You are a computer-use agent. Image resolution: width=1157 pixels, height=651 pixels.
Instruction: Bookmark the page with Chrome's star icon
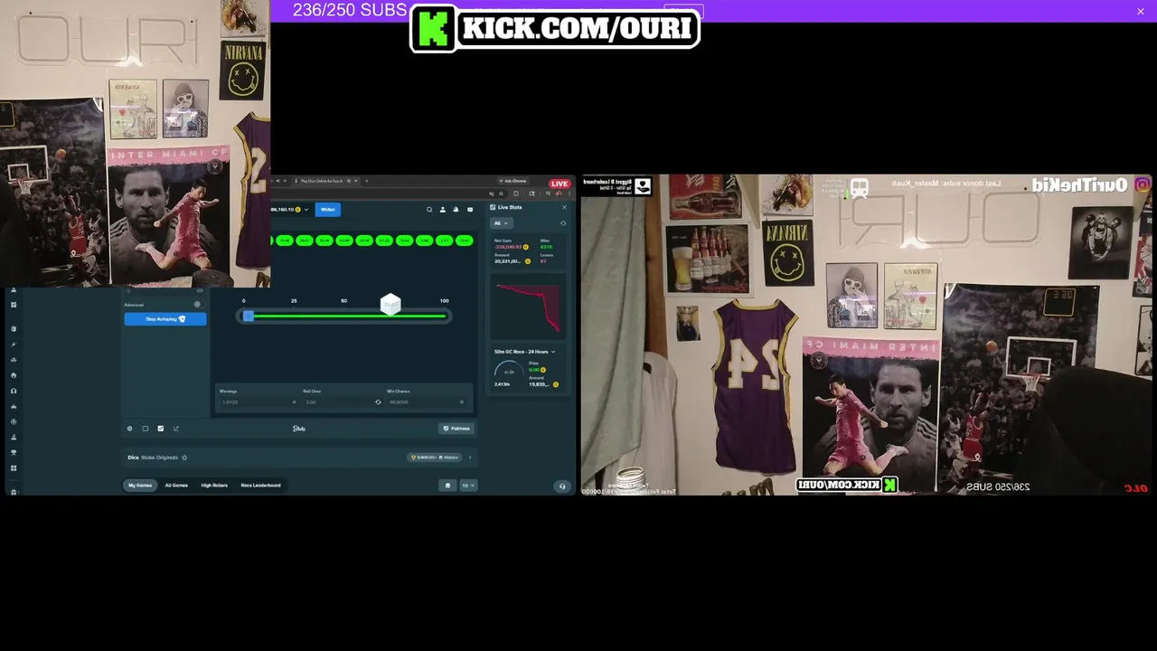click(x=503, y=193)
